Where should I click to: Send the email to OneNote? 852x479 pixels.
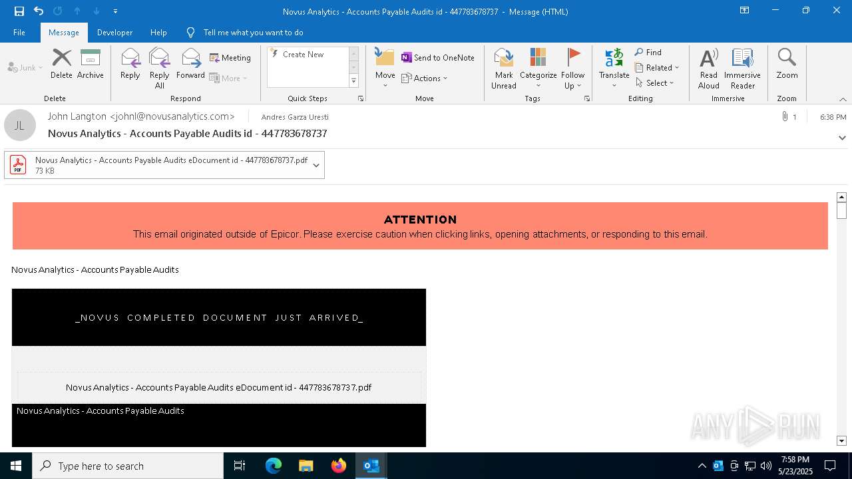[x=438, y=58]
